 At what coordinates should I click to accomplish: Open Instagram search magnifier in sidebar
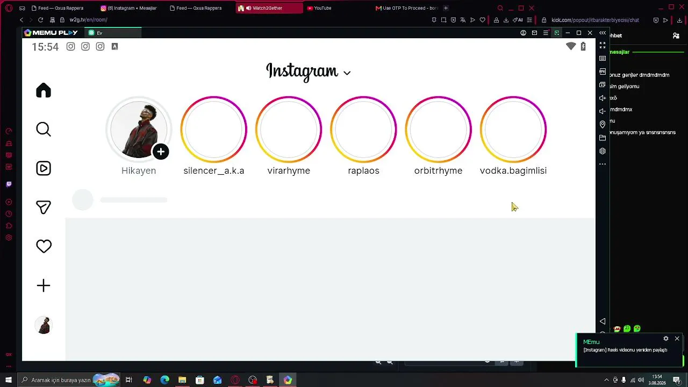coord(44,130)
